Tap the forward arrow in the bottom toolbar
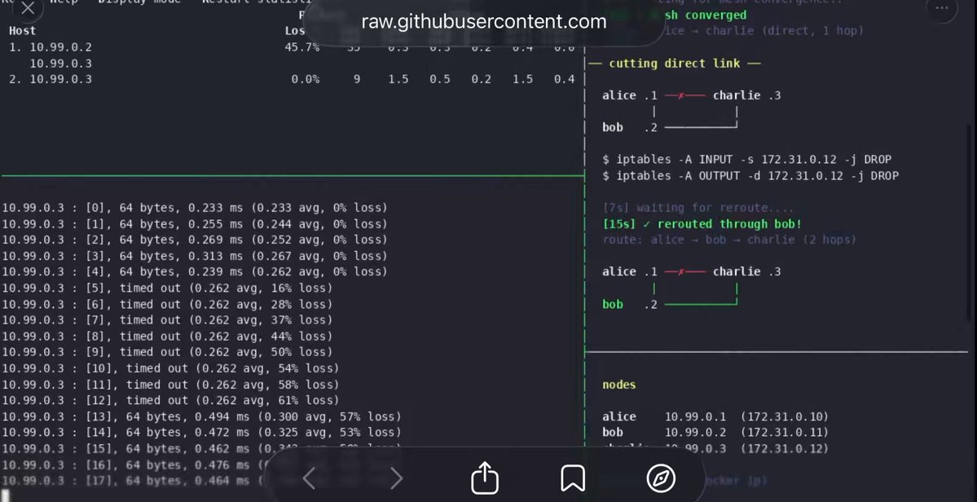The height and width of the screenshot is (502, 977). [396, 478]
